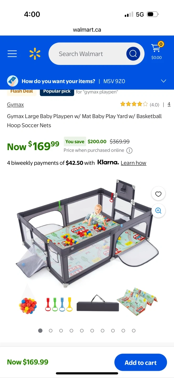Open Klarna "Learn how" link

[133, 163]
